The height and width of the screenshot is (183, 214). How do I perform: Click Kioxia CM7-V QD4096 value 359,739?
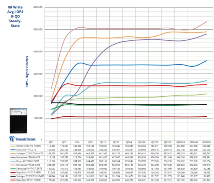[x=207, y=150]
